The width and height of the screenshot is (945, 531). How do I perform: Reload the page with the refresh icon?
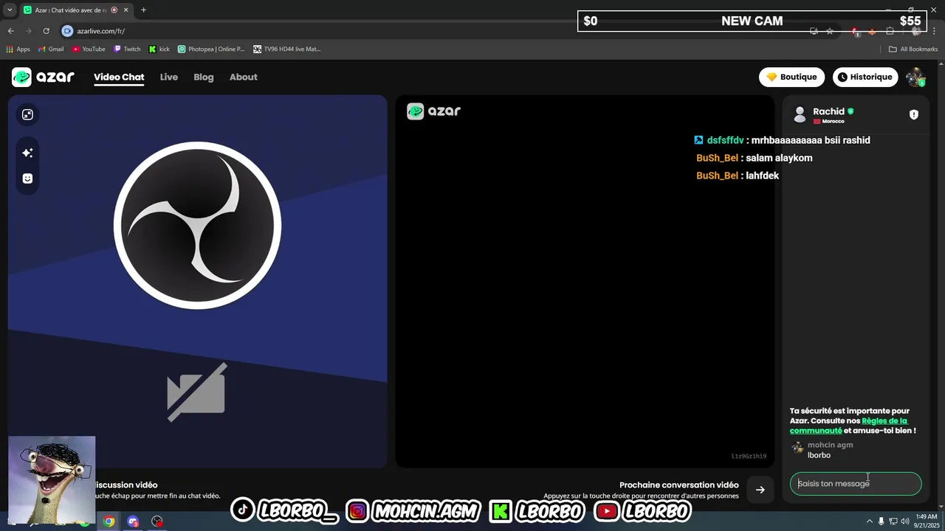click(46, 31)
